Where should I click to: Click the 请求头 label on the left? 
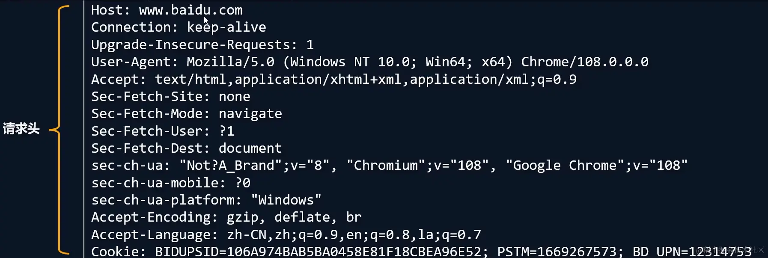[x=21, y=128]
